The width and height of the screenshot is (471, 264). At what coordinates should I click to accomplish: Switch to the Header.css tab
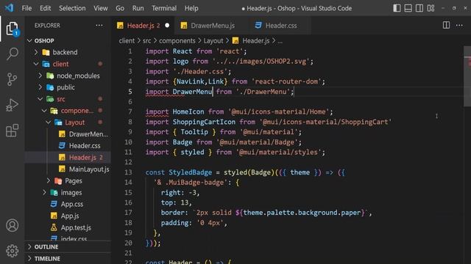(280, 26)
